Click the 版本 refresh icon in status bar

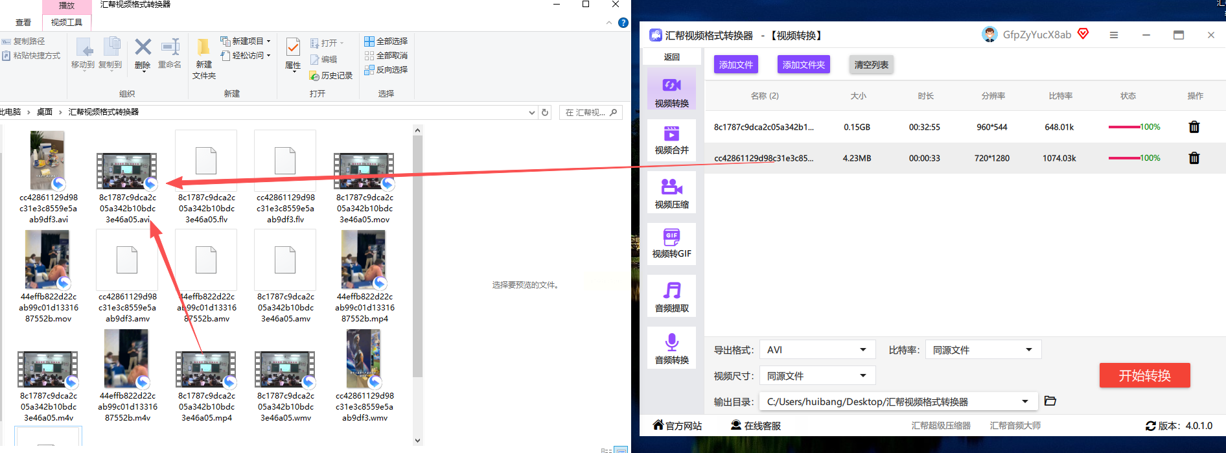1151,426
